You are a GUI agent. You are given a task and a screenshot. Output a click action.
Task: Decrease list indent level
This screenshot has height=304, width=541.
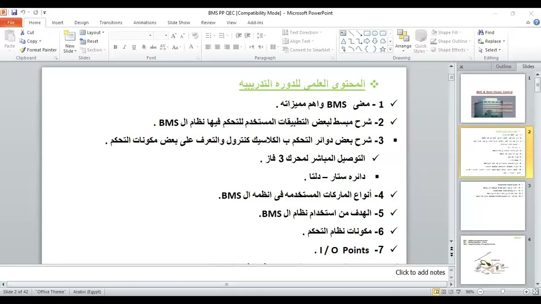click(x=238, y=36)
